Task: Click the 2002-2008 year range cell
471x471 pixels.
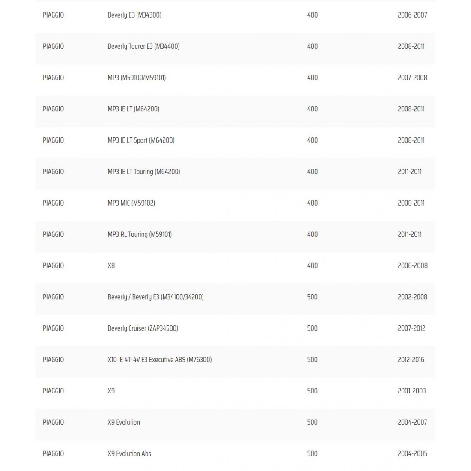Action: (x=412, y=297)
